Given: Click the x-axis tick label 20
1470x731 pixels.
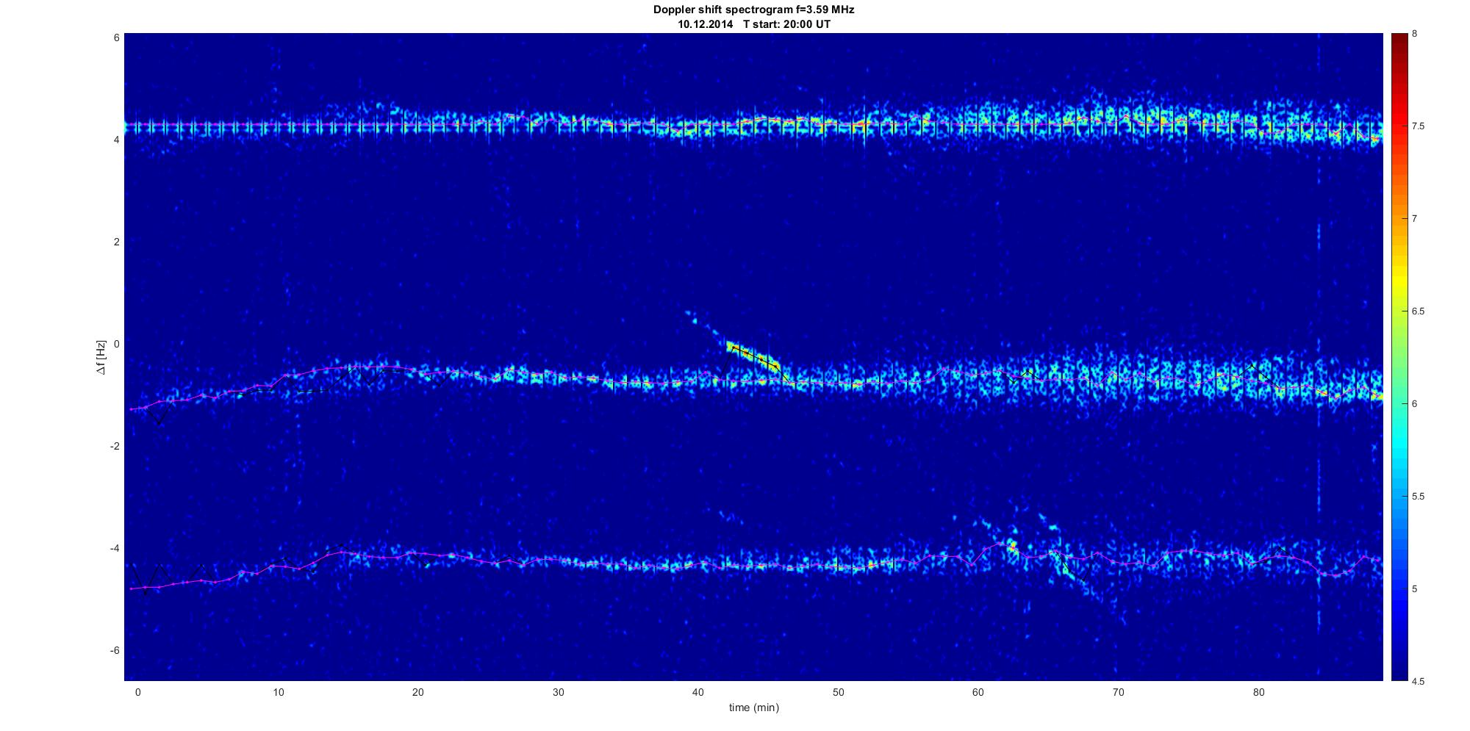Looking at the screenshot, I should (418, 692).
